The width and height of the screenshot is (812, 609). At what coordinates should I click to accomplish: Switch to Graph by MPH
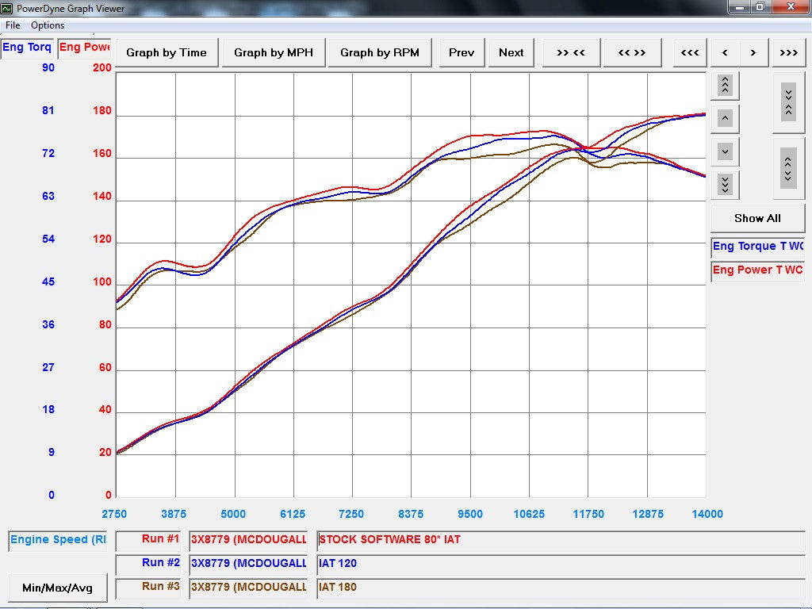(x=274, y=52)
